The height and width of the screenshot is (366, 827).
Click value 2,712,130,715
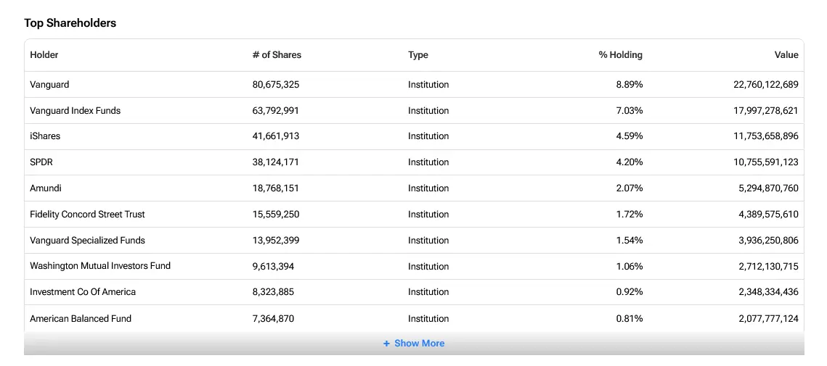pos(768,266)
